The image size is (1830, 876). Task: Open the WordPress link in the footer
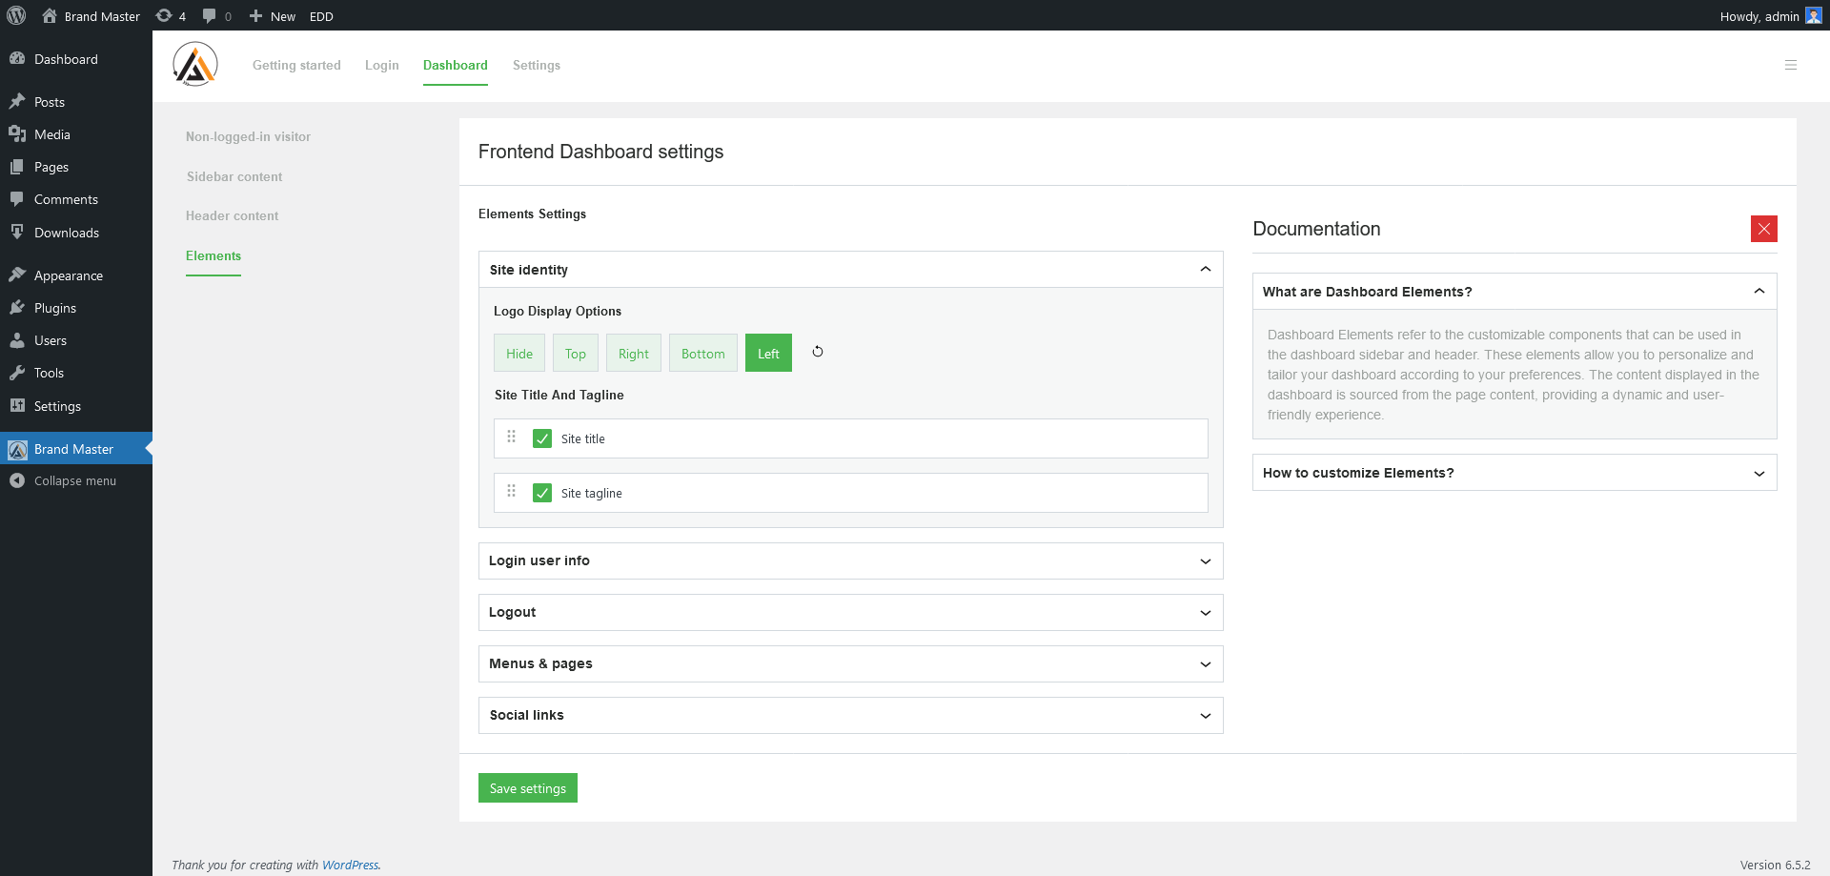tap(351, 865)
